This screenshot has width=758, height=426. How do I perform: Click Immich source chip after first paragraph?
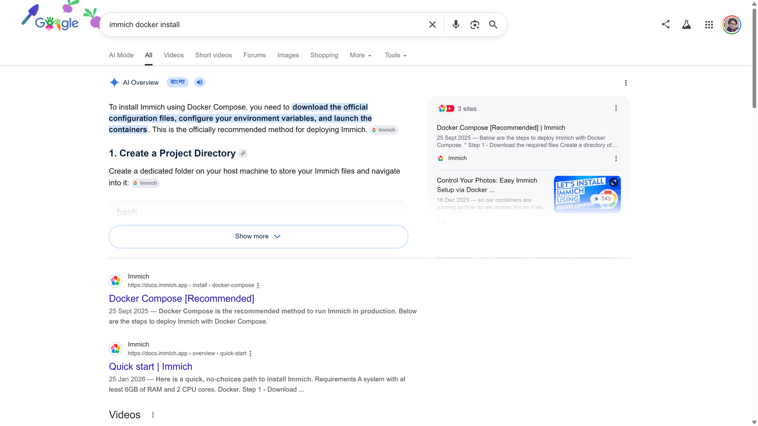pos(384,130)
